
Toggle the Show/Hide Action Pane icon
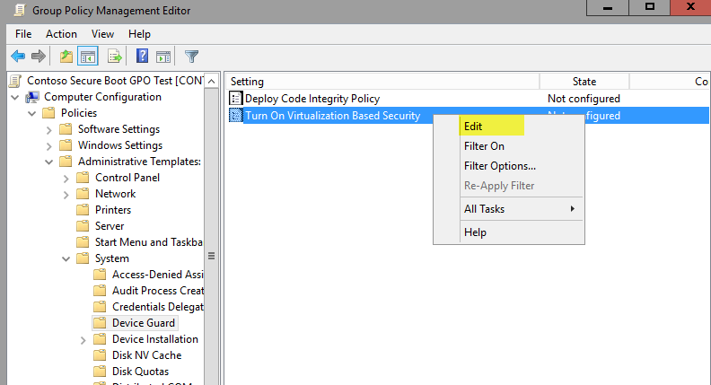click(x=163, y=57)
